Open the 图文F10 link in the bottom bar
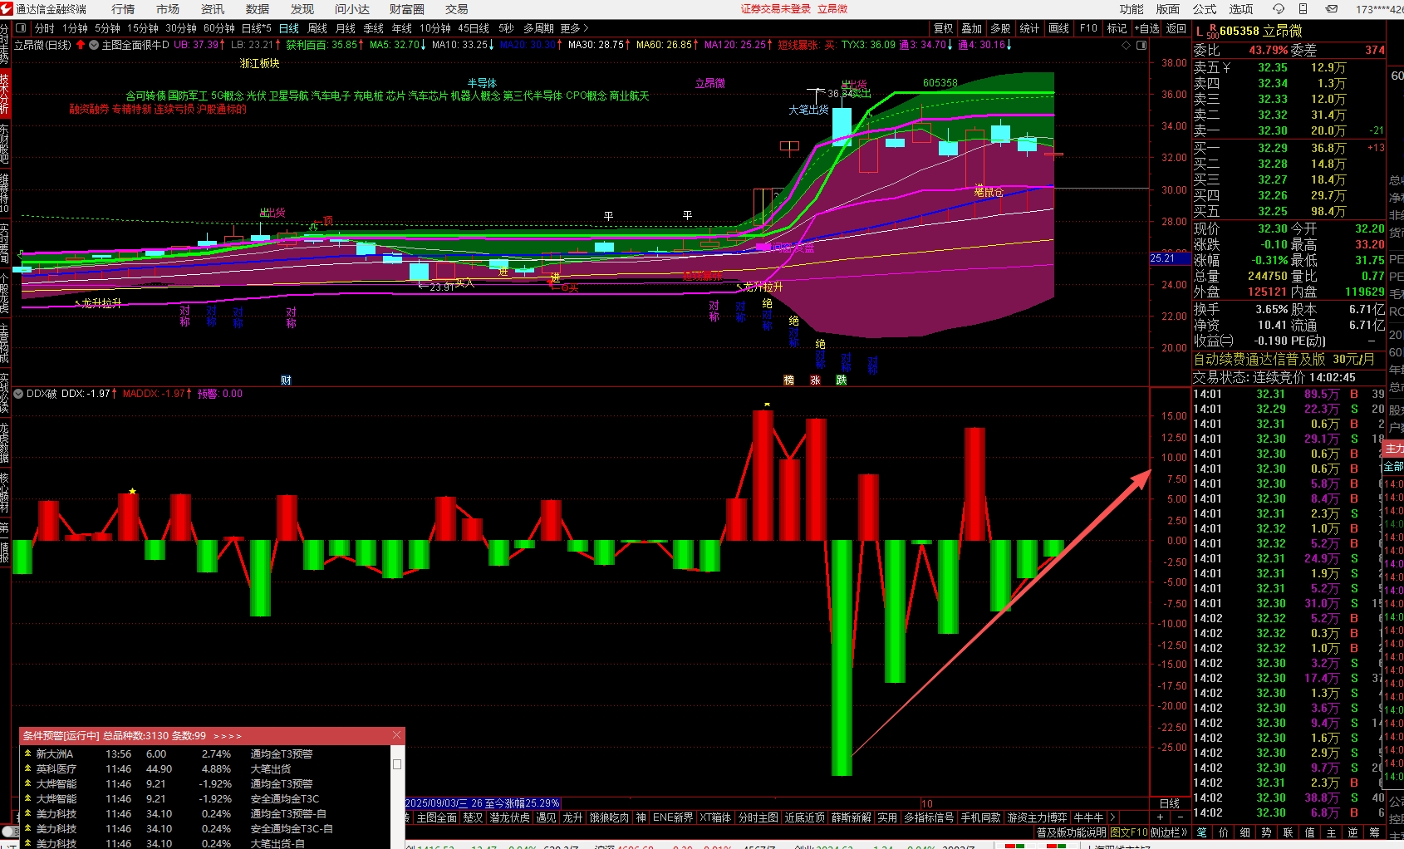The height and width of the screenshot is (849, 1404). (1129, 832)
